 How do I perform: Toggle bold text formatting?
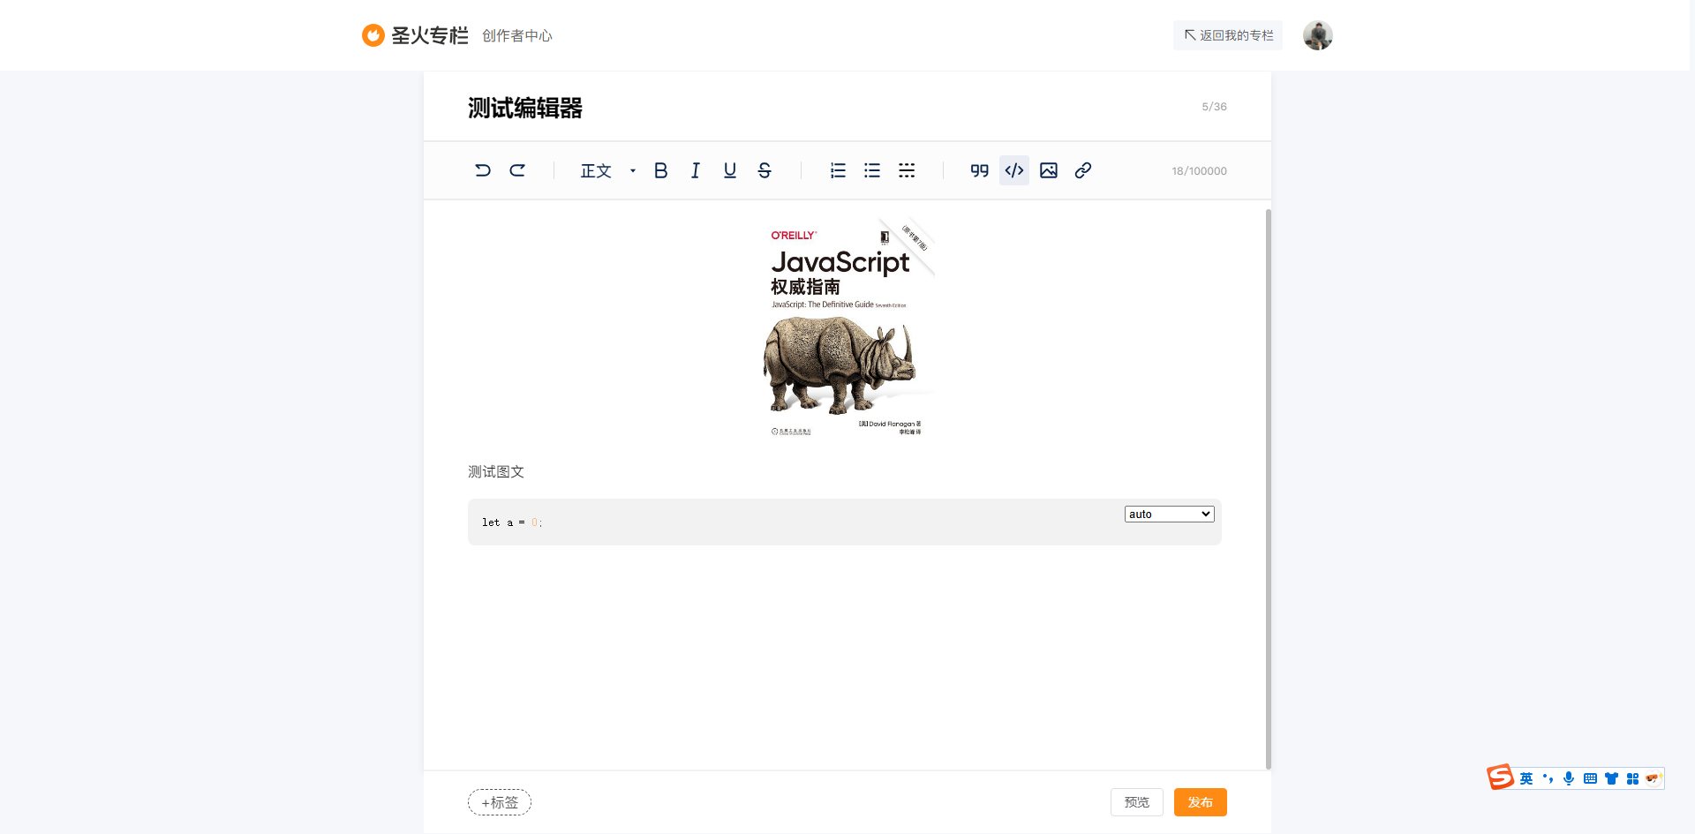click(x=660, y=170)
